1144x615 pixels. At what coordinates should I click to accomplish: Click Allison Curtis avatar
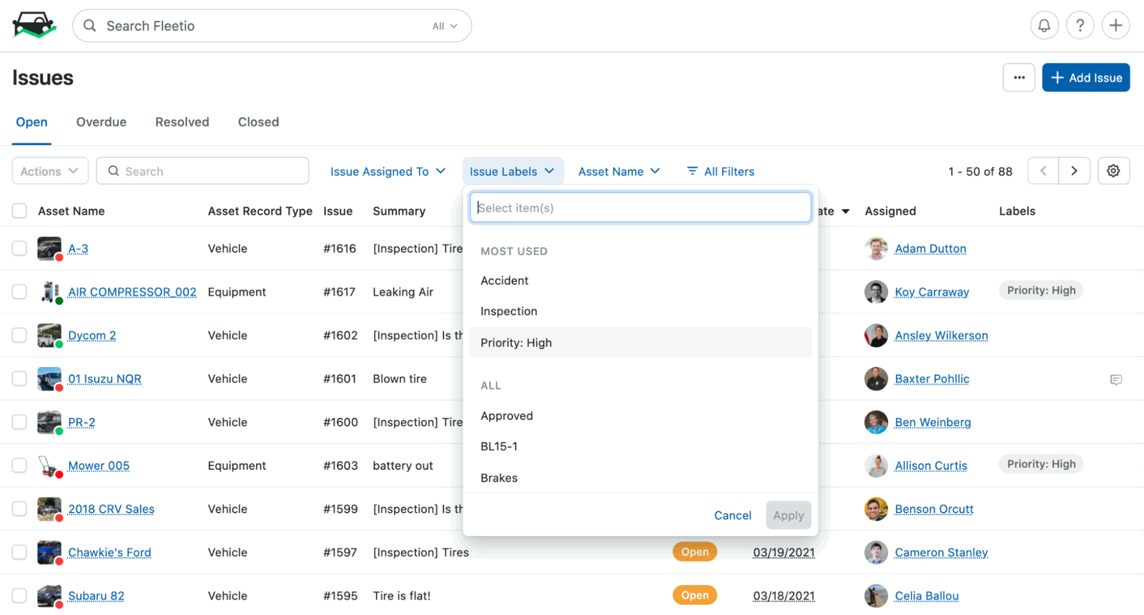point(876,466)
